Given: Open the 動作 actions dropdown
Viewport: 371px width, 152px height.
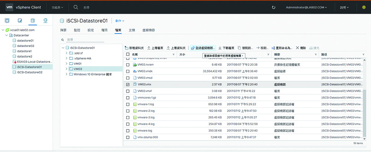Looking at the screenshot, I should click(x=120, y=21).
